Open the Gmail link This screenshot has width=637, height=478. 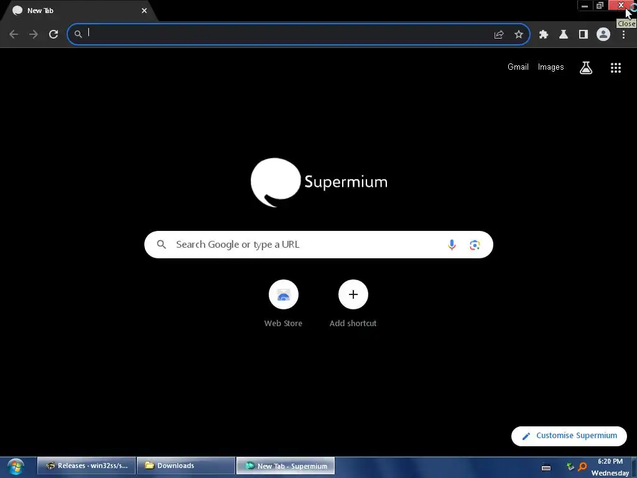(518, 67)
